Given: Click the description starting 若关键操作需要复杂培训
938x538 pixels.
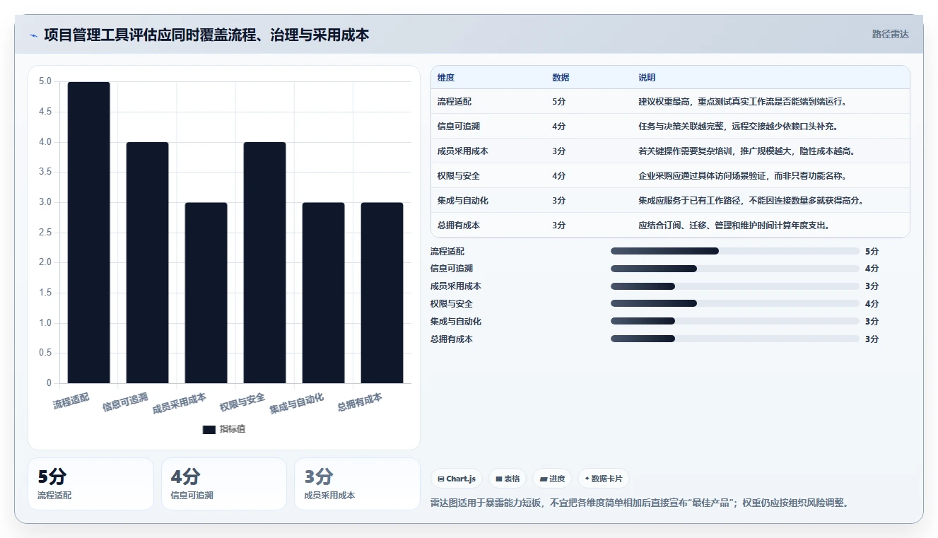Looking at the screenshot, I should (747, 151).
